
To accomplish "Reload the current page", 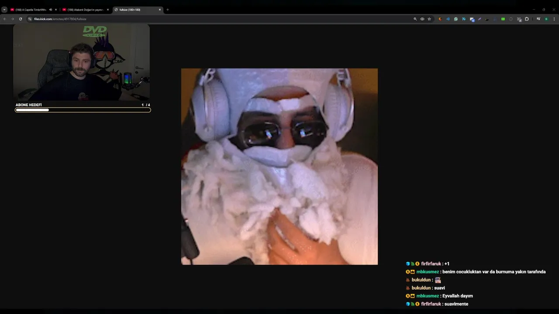I will point(20,19).
